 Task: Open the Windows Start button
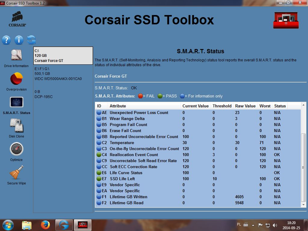pos(8,225)
